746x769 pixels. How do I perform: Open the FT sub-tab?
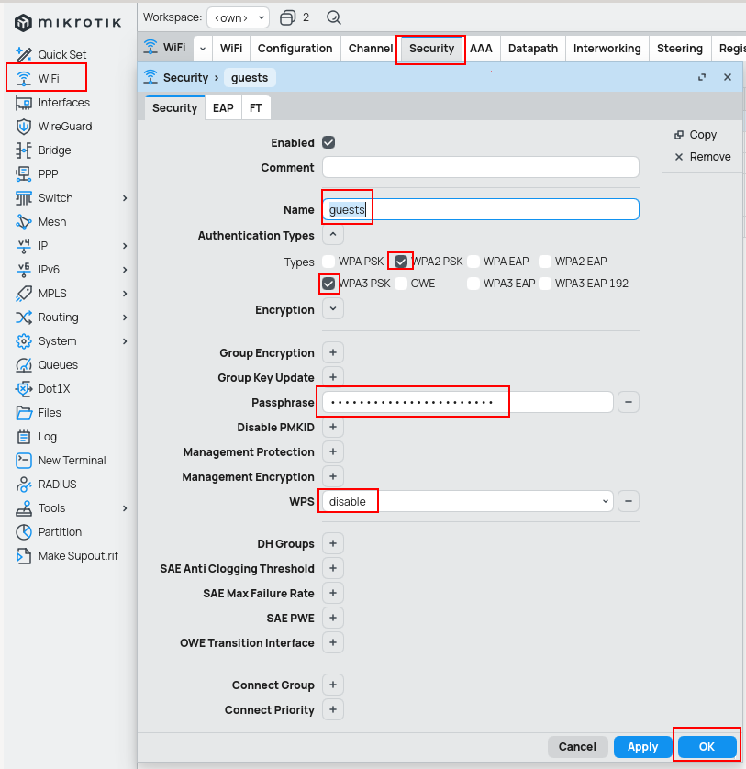[255, 108]
